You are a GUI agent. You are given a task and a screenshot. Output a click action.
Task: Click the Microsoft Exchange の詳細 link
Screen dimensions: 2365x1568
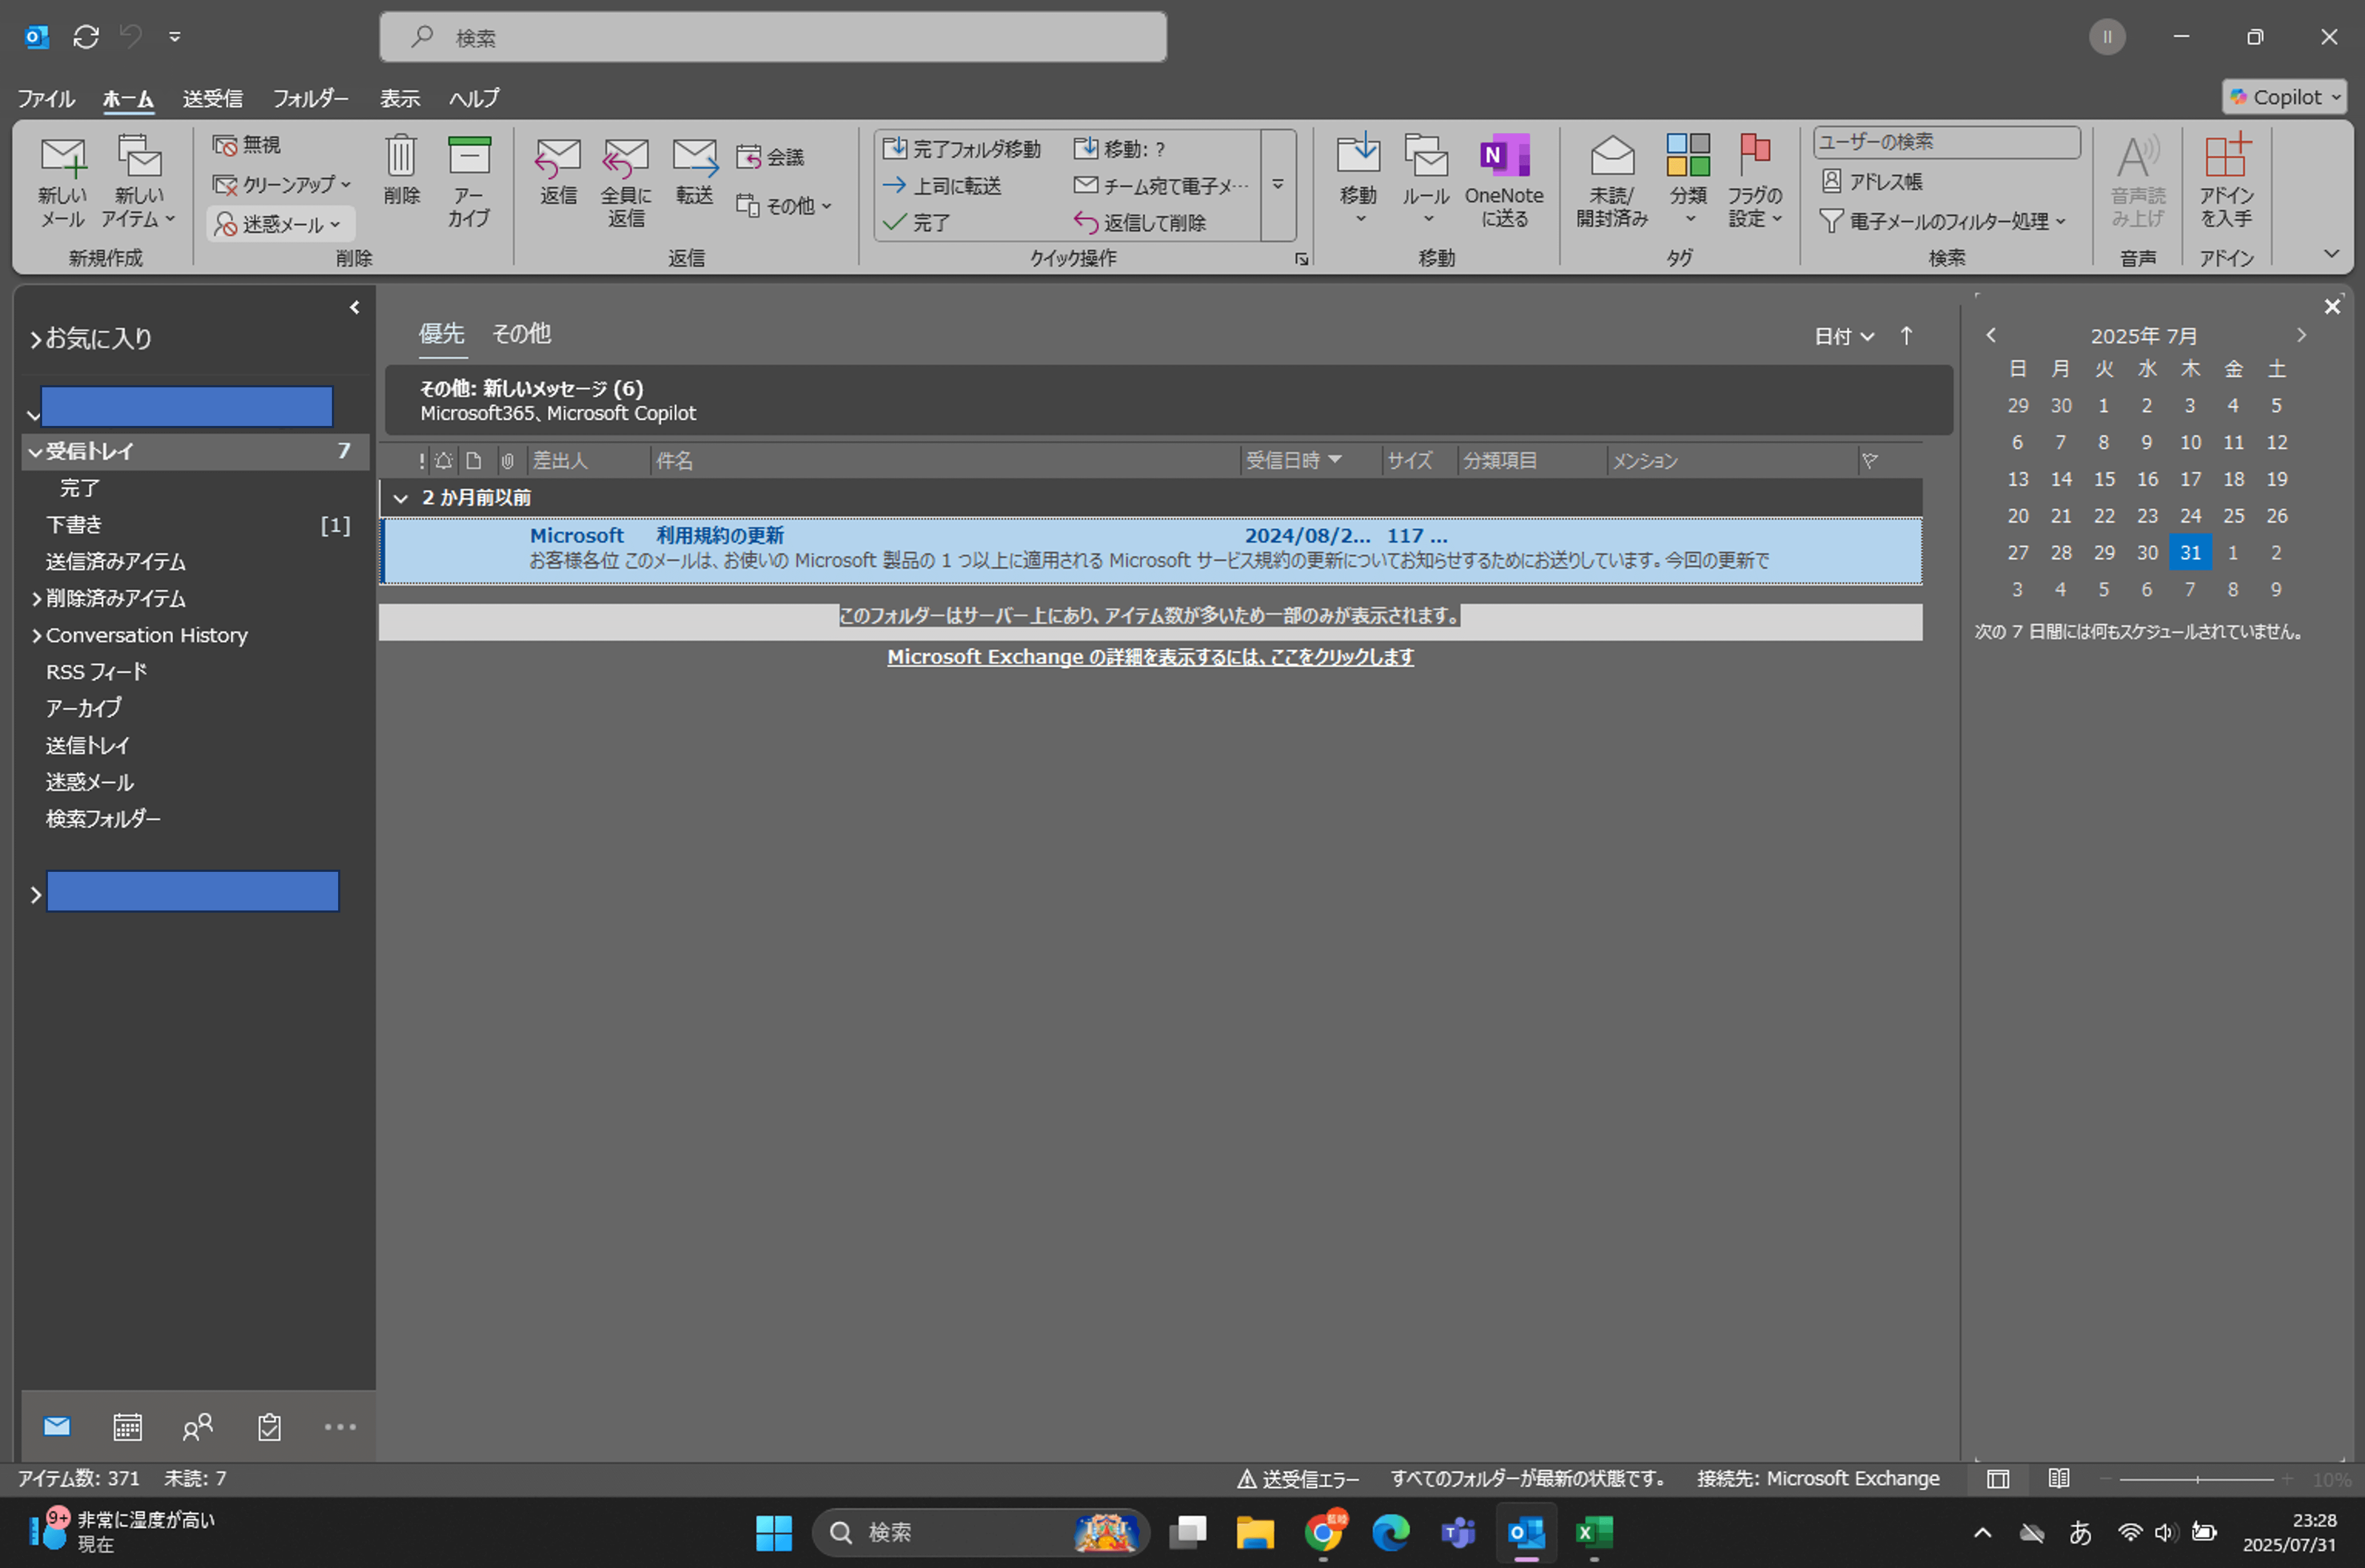(x=1150, y=657)
